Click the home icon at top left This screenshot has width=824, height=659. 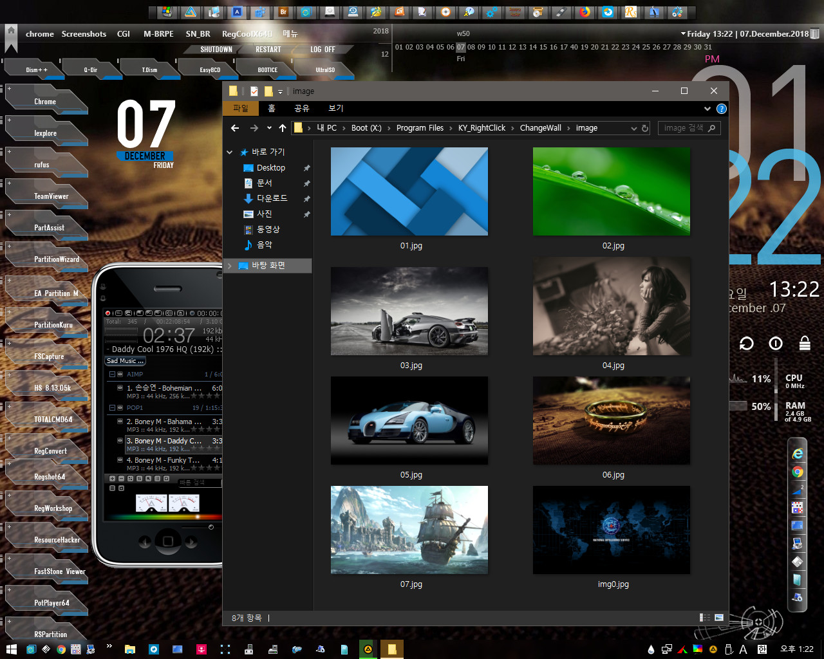pyautogui.click(x=11, y=30)
